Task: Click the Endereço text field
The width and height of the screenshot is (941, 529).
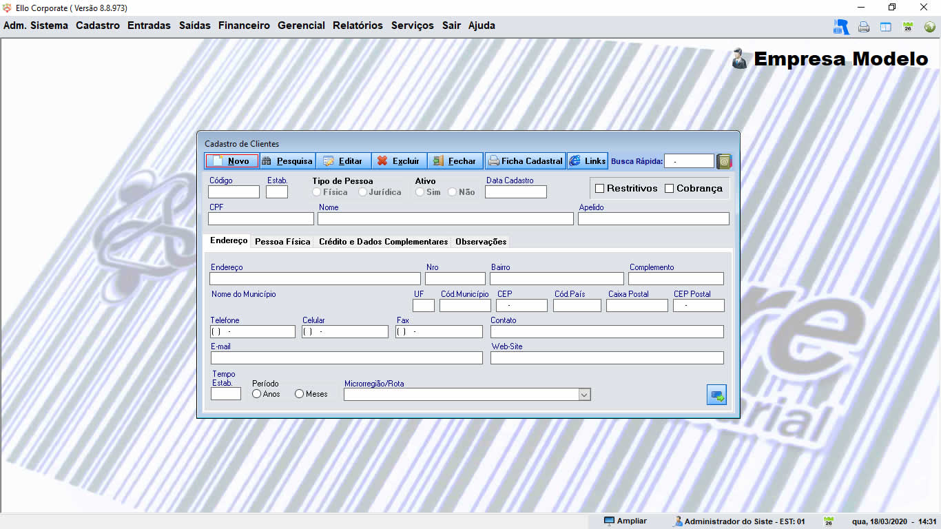Action: click(x=315, y=278)
